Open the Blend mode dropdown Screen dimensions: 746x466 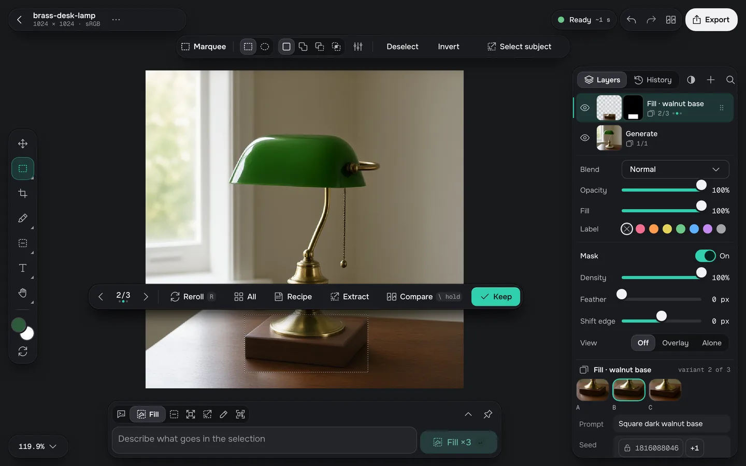click(675, 169)
